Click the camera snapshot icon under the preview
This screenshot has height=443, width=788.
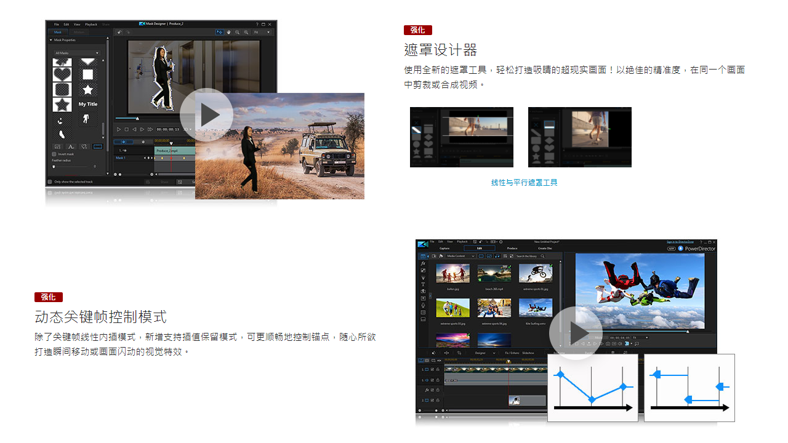click(x=608, y=343)
